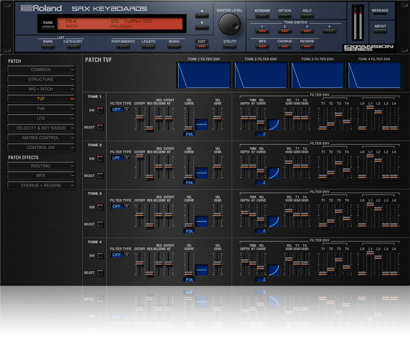Toggle the MFX effect switch
Image resolution: width=410 pixels, height=337 pixels.
pos(262,47)
